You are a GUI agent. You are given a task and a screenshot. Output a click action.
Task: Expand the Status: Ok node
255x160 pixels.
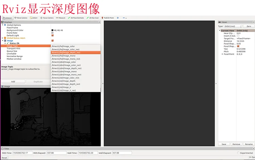[5, 43]
